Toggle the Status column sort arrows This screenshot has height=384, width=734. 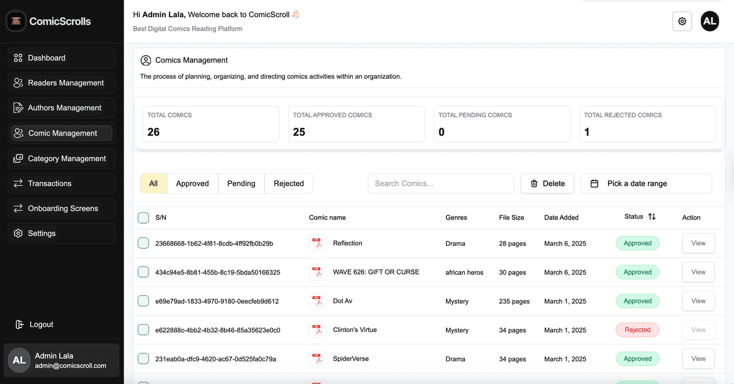pos(653,216)
